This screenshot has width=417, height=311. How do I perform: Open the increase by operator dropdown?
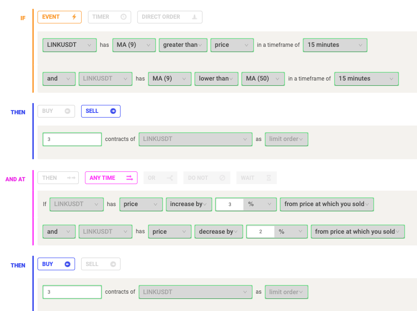189,204
